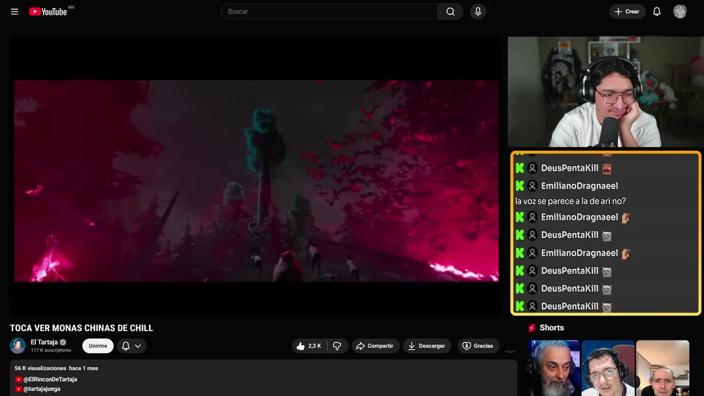Click the video player frame
Image resolution: width=704 pixels, height=396 pixels.
pyautogui.click(x=256, y=177)
